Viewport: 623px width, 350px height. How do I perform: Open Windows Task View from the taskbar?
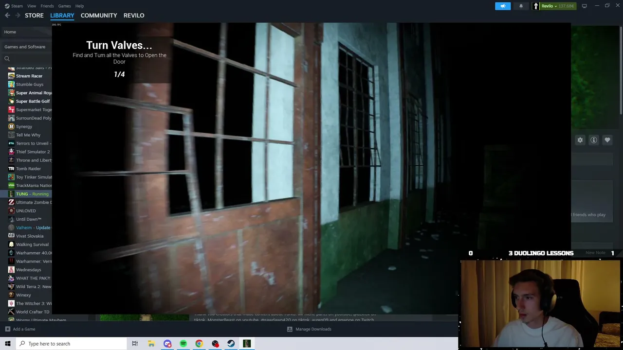[x=135, y=344]
